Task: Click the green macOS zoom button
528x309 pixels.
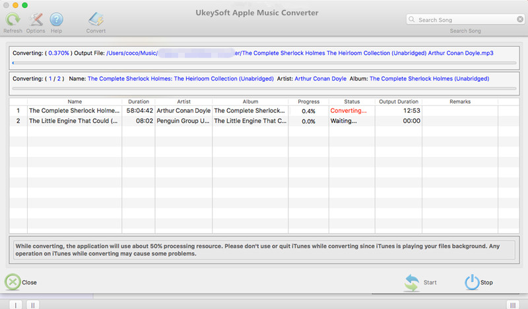Action: (24, 5)
